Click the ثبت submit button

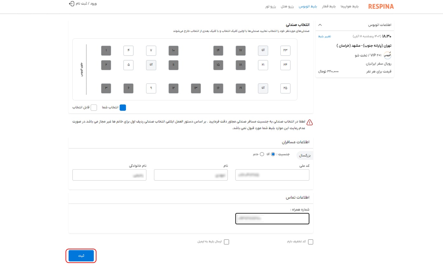click(x=81, y=255)
